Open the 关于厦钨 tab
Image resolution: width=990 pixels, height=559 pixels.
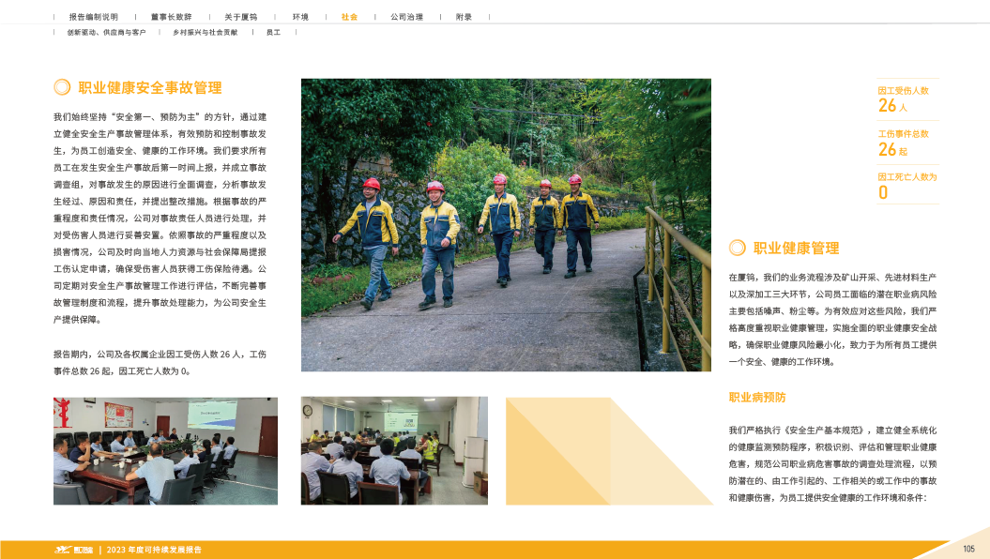239,17
